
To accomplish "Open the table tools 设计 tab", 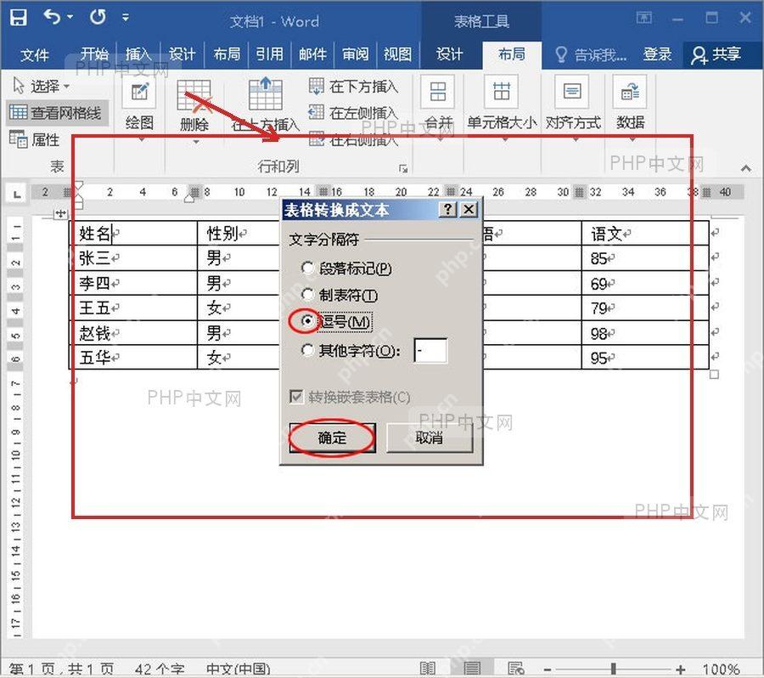I will pos(449,54).
